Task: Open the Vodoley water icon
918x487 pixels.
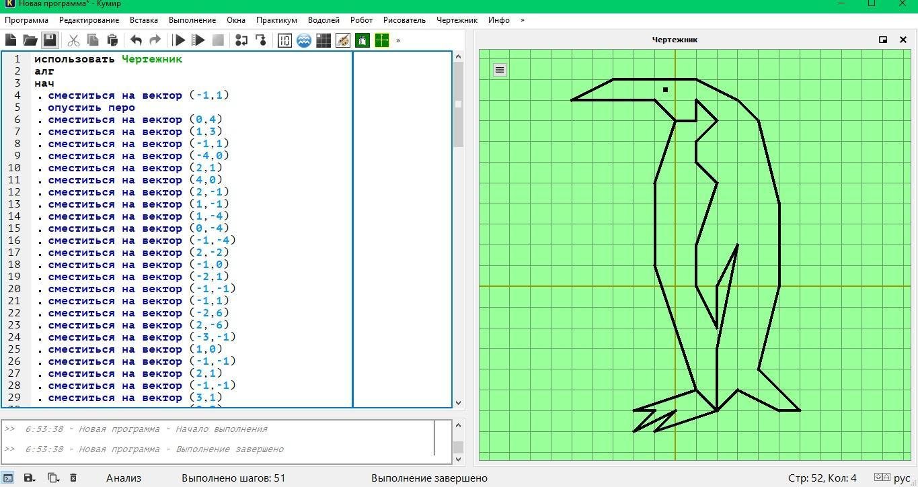Action: [304, 40]
